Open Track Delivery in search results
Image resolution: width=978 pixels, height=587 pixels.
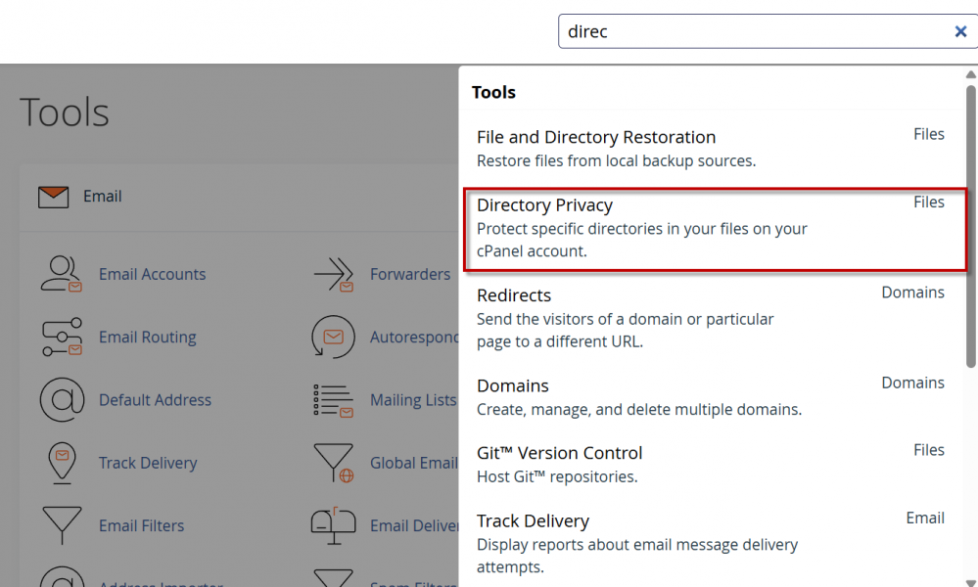pos(533,520)
